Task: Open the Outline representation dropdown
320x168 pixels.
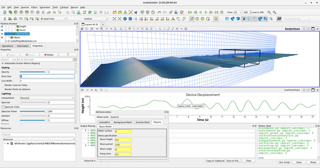Action: 96,18
